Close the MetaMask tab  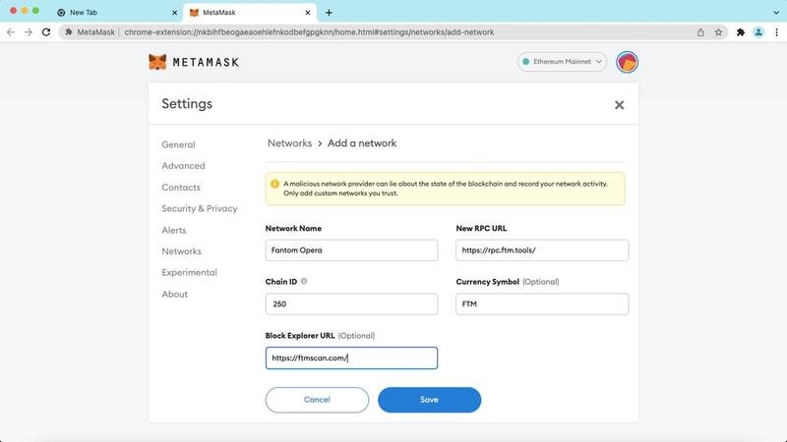[x=308, y=13]
